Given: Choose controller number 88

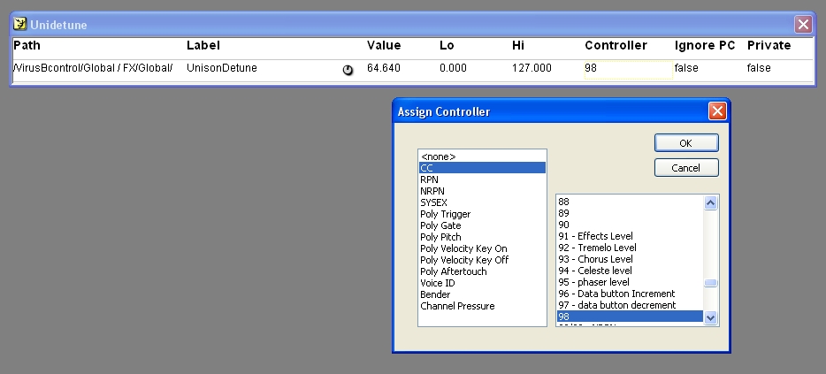Looking at the screenshot, I should point(630,202).
